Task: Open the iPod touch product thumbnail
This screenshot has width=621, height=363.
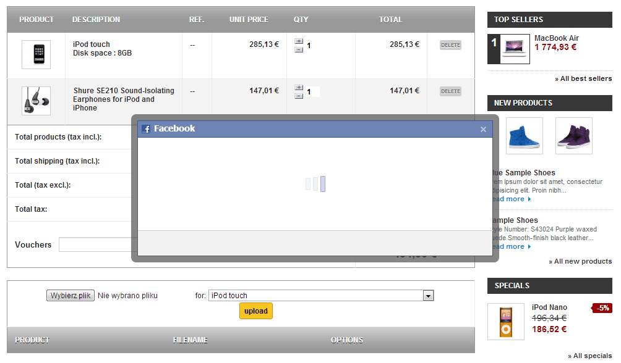Action: [x=36, y=54]
